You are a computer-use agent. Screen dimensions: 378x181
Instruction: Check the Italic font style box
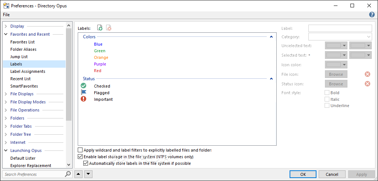pyautogui.click(x=327, y=99)
